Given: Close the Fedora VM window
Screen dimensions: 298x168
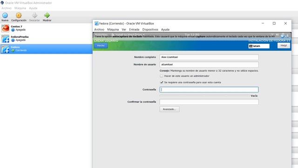Looking at the screenshot, I should (285, 23).
